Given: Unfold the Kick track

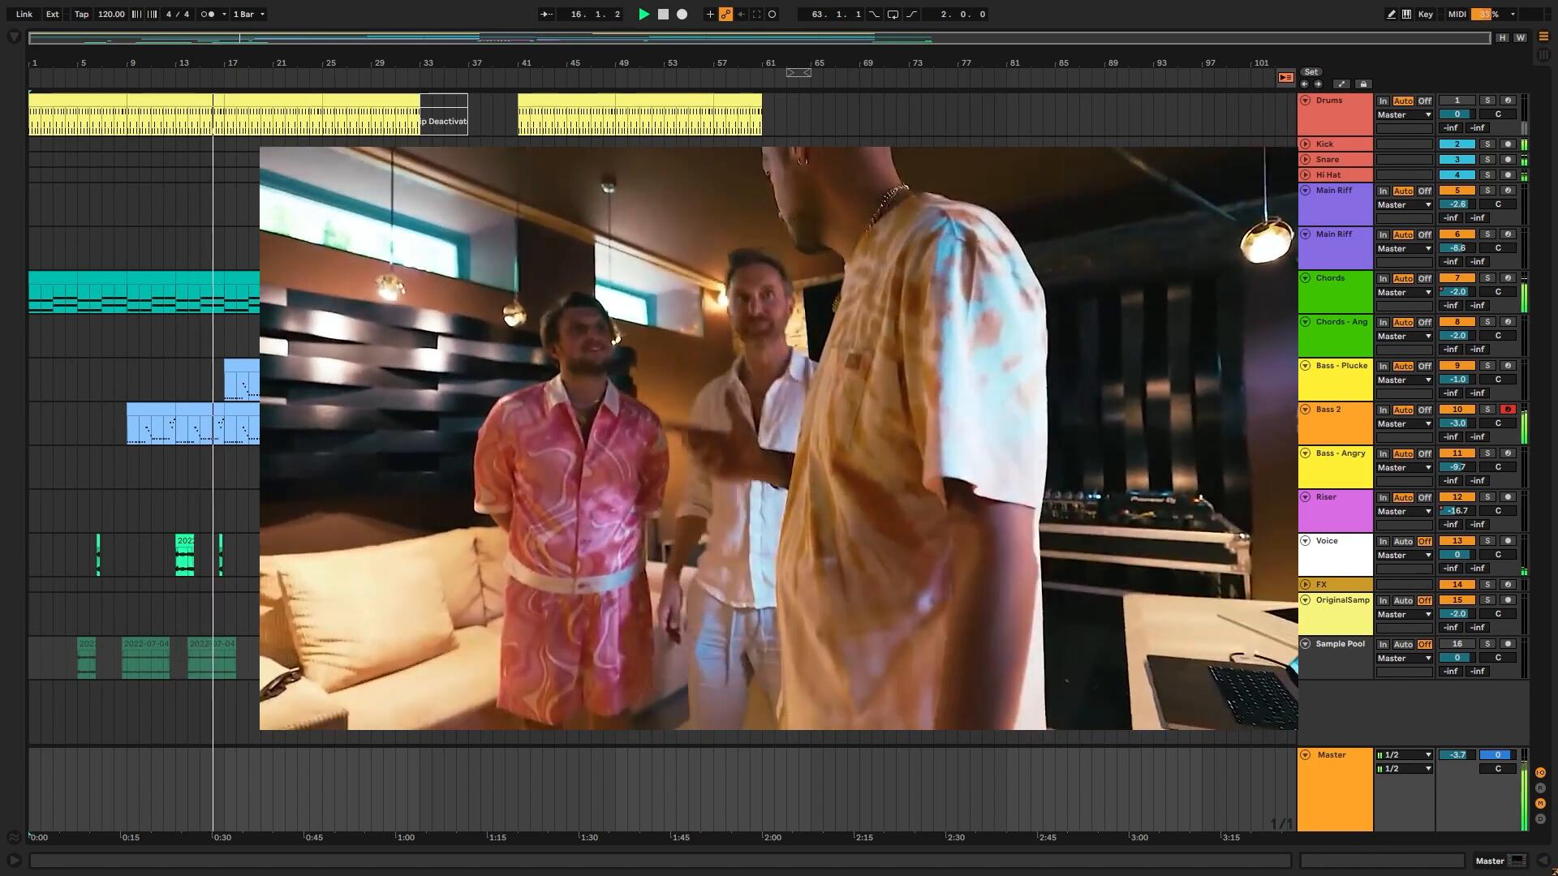Looking at the screenshot, I should (1306, 144).
